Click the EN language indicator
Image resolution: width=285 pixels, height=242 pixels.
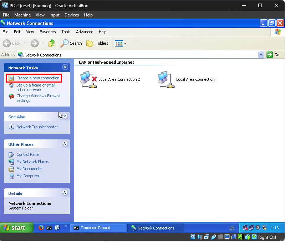[232, 228]
